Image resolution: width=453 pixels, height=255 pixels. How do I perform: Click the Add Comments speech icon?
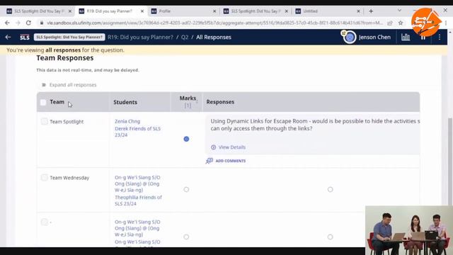210,161
